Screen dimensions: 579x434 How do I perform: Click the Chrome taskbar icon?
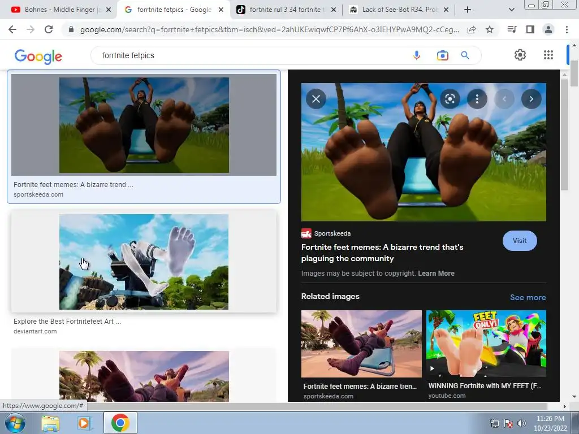tap(120, 423)
